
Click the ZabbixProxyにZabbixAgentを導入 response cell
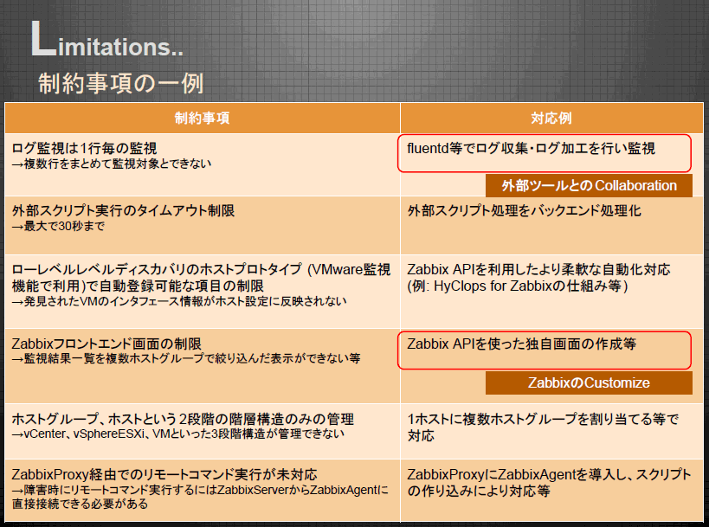tap(551, 491)
